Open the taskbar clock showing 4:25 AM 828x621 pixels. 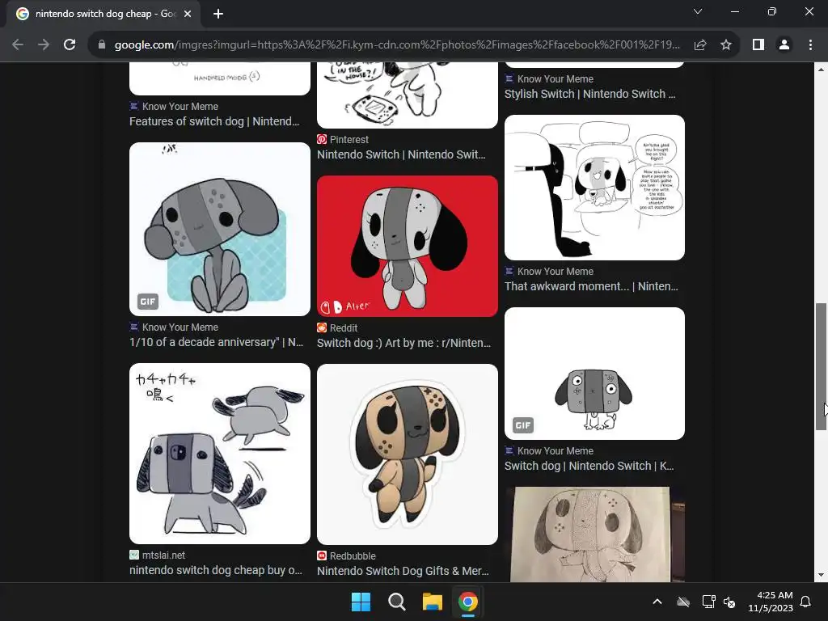click(x=771, y=602)
